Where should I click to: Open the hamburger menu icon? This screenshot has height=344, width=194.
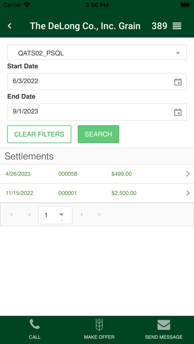coord(177,26)
